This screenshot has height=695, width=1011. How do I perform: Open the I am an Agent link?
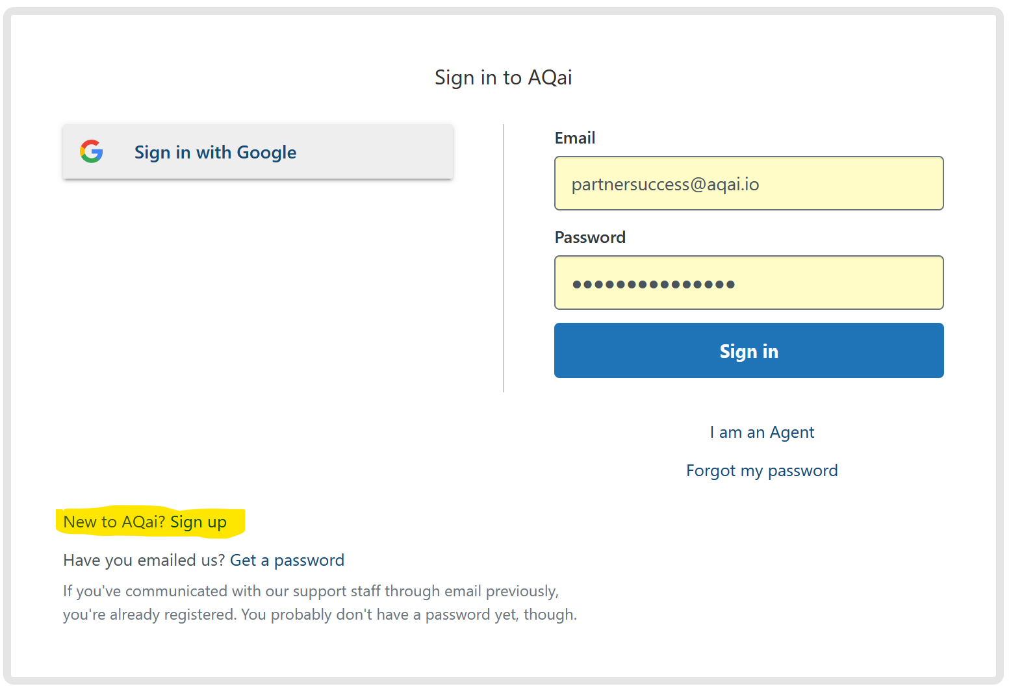tap(761, 433)
